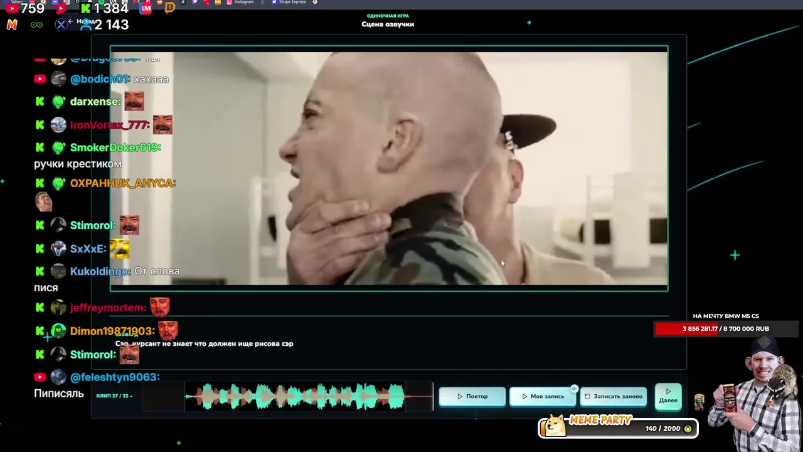Click the YouTube icon beside @bodich01

pos(40,79)
